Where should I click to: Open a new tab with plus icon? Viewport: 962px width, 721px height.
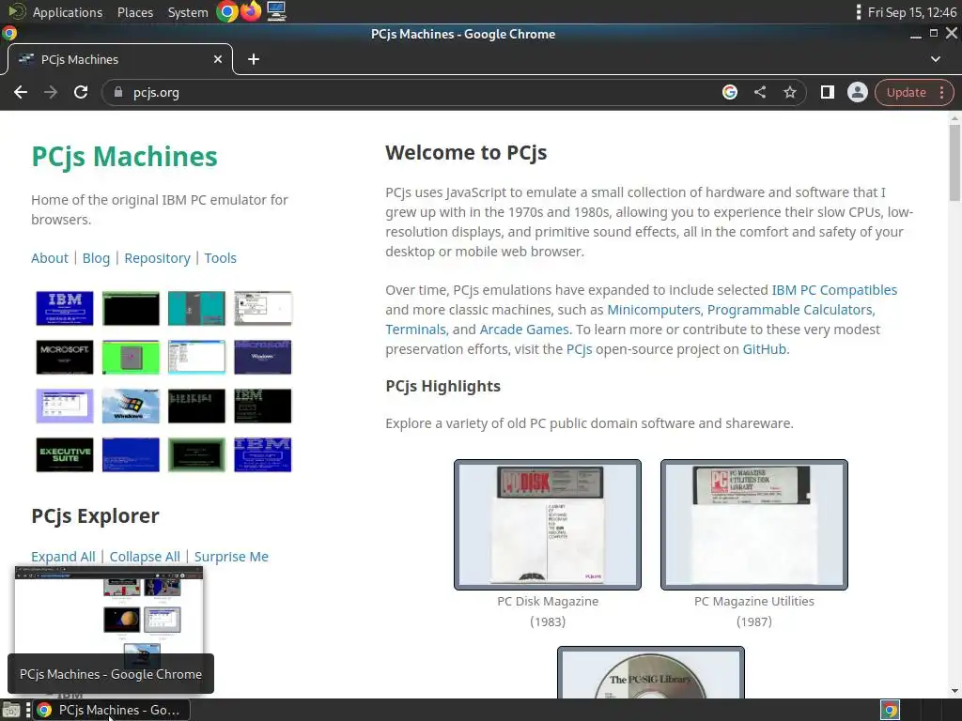tap(254, 59)
